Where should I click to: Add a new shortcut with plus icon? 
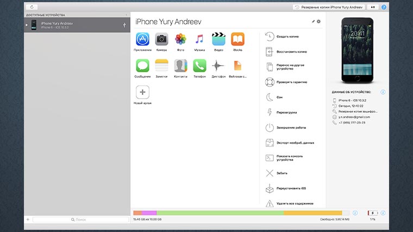coord(142,92)
